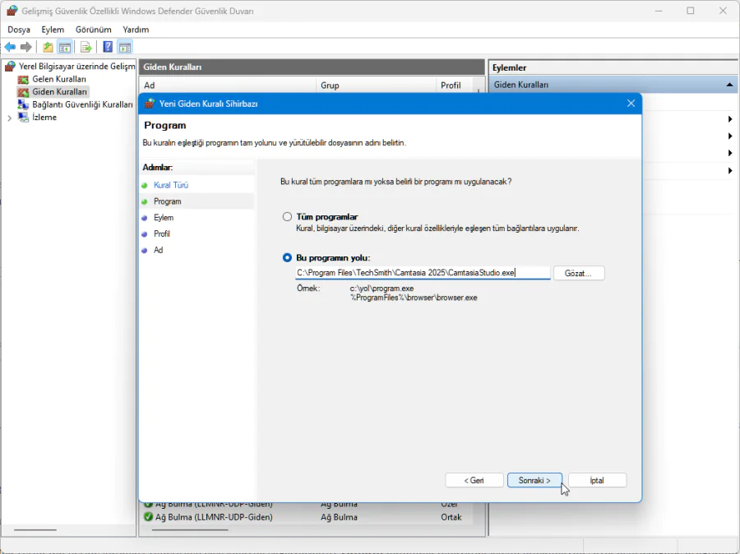This screenshot has width=740, height=554.
Task: Click the shield icon in the wizard title bar
Action: (150, 104)
